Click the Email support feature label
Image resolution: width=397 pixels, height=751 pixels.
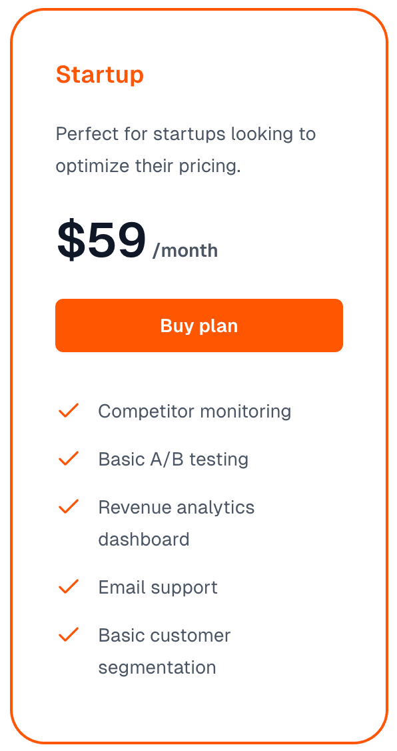158,587
